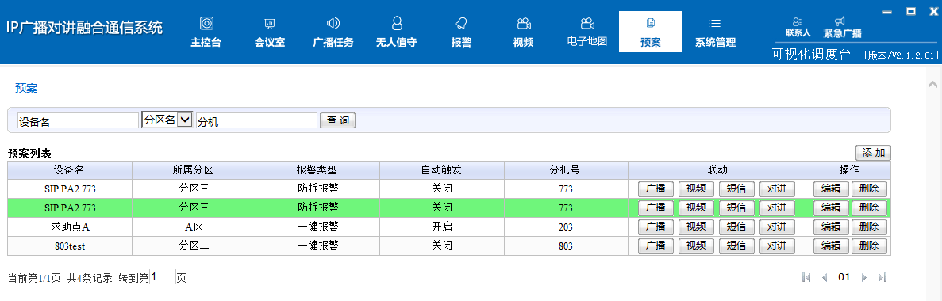Screen dimensions: 942x301
Task: Select the 803test device name cell
Action: click(70, 246)
